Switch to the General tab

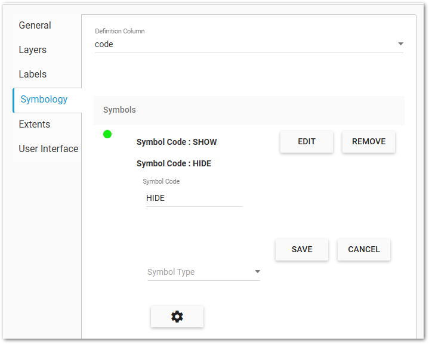tap(35, 25)
